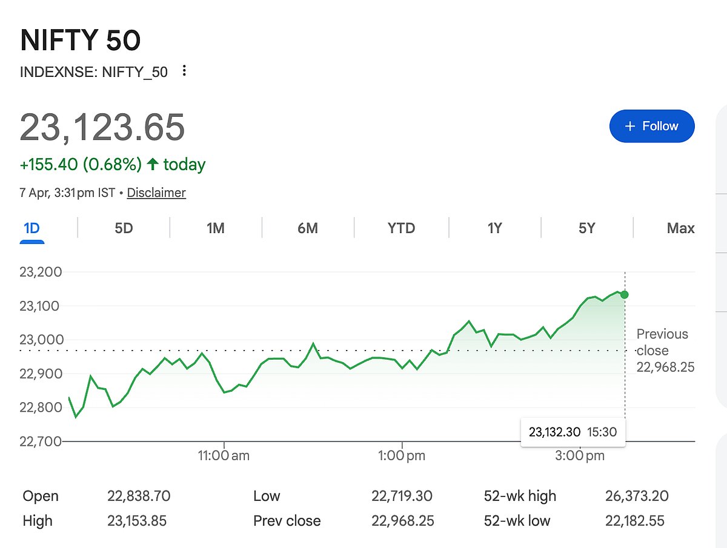Image resolution: width=727 pixels, height=548 pixels.
Task: Select the YTD chart tab
Action: click(401, 228)
